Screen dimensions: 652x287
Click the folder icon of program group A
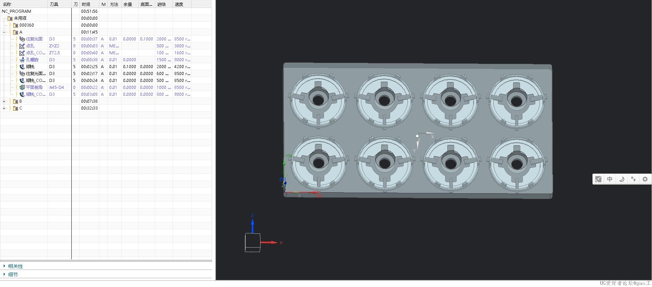click(x=16, y=32)
